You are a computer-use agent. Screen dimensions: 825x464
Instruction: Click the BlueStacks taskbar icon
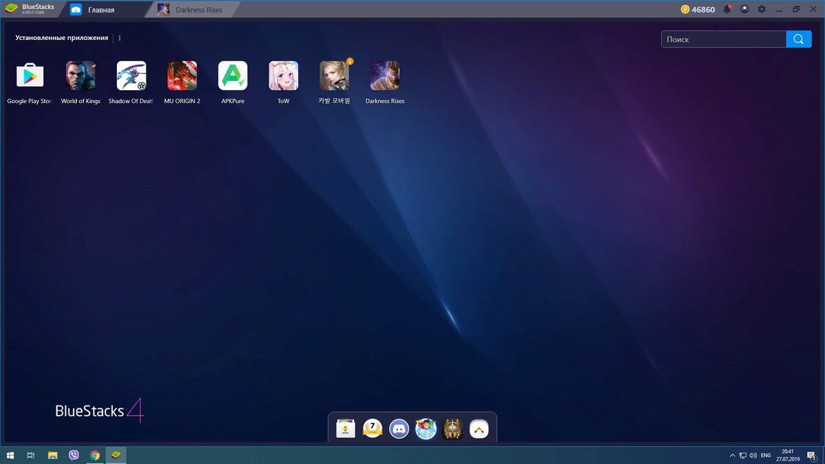pos(116,455)
